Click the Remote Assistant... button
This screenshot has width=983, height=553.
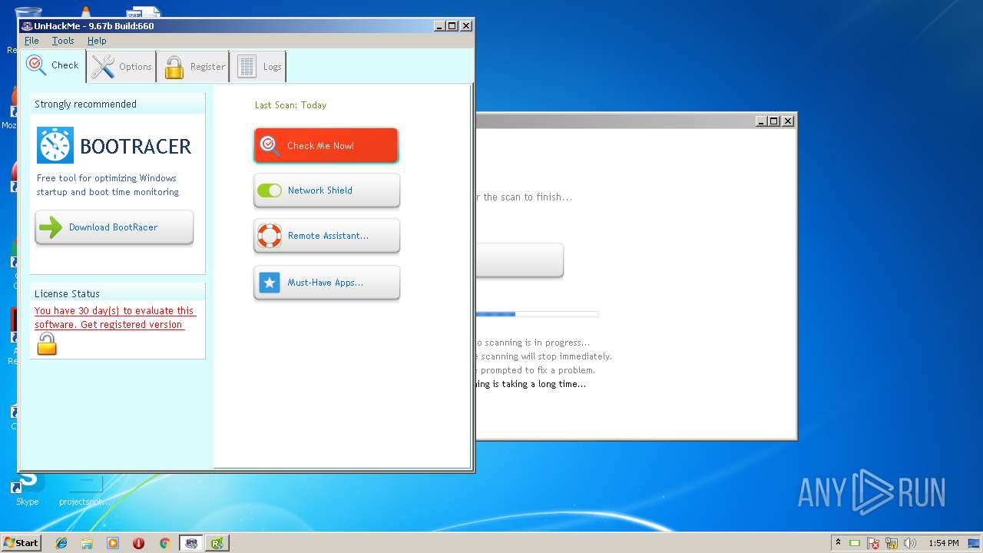click(x=327, y=236)
